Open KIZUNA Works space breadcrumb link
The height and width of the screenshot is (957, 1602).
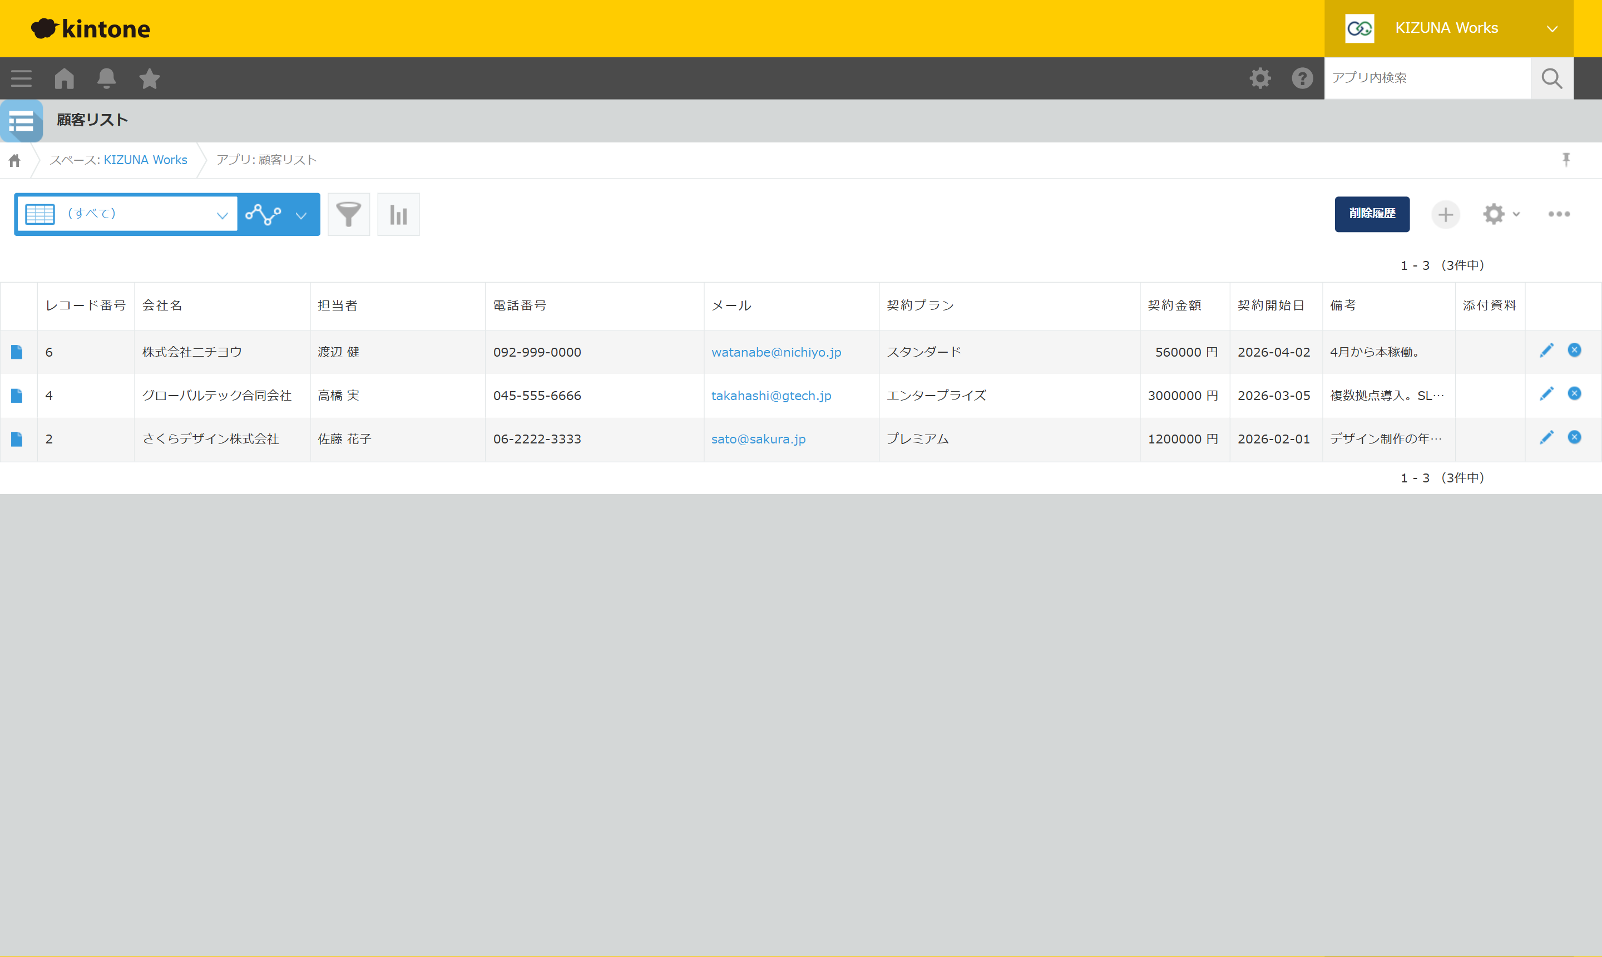click(x=145, y=160)
